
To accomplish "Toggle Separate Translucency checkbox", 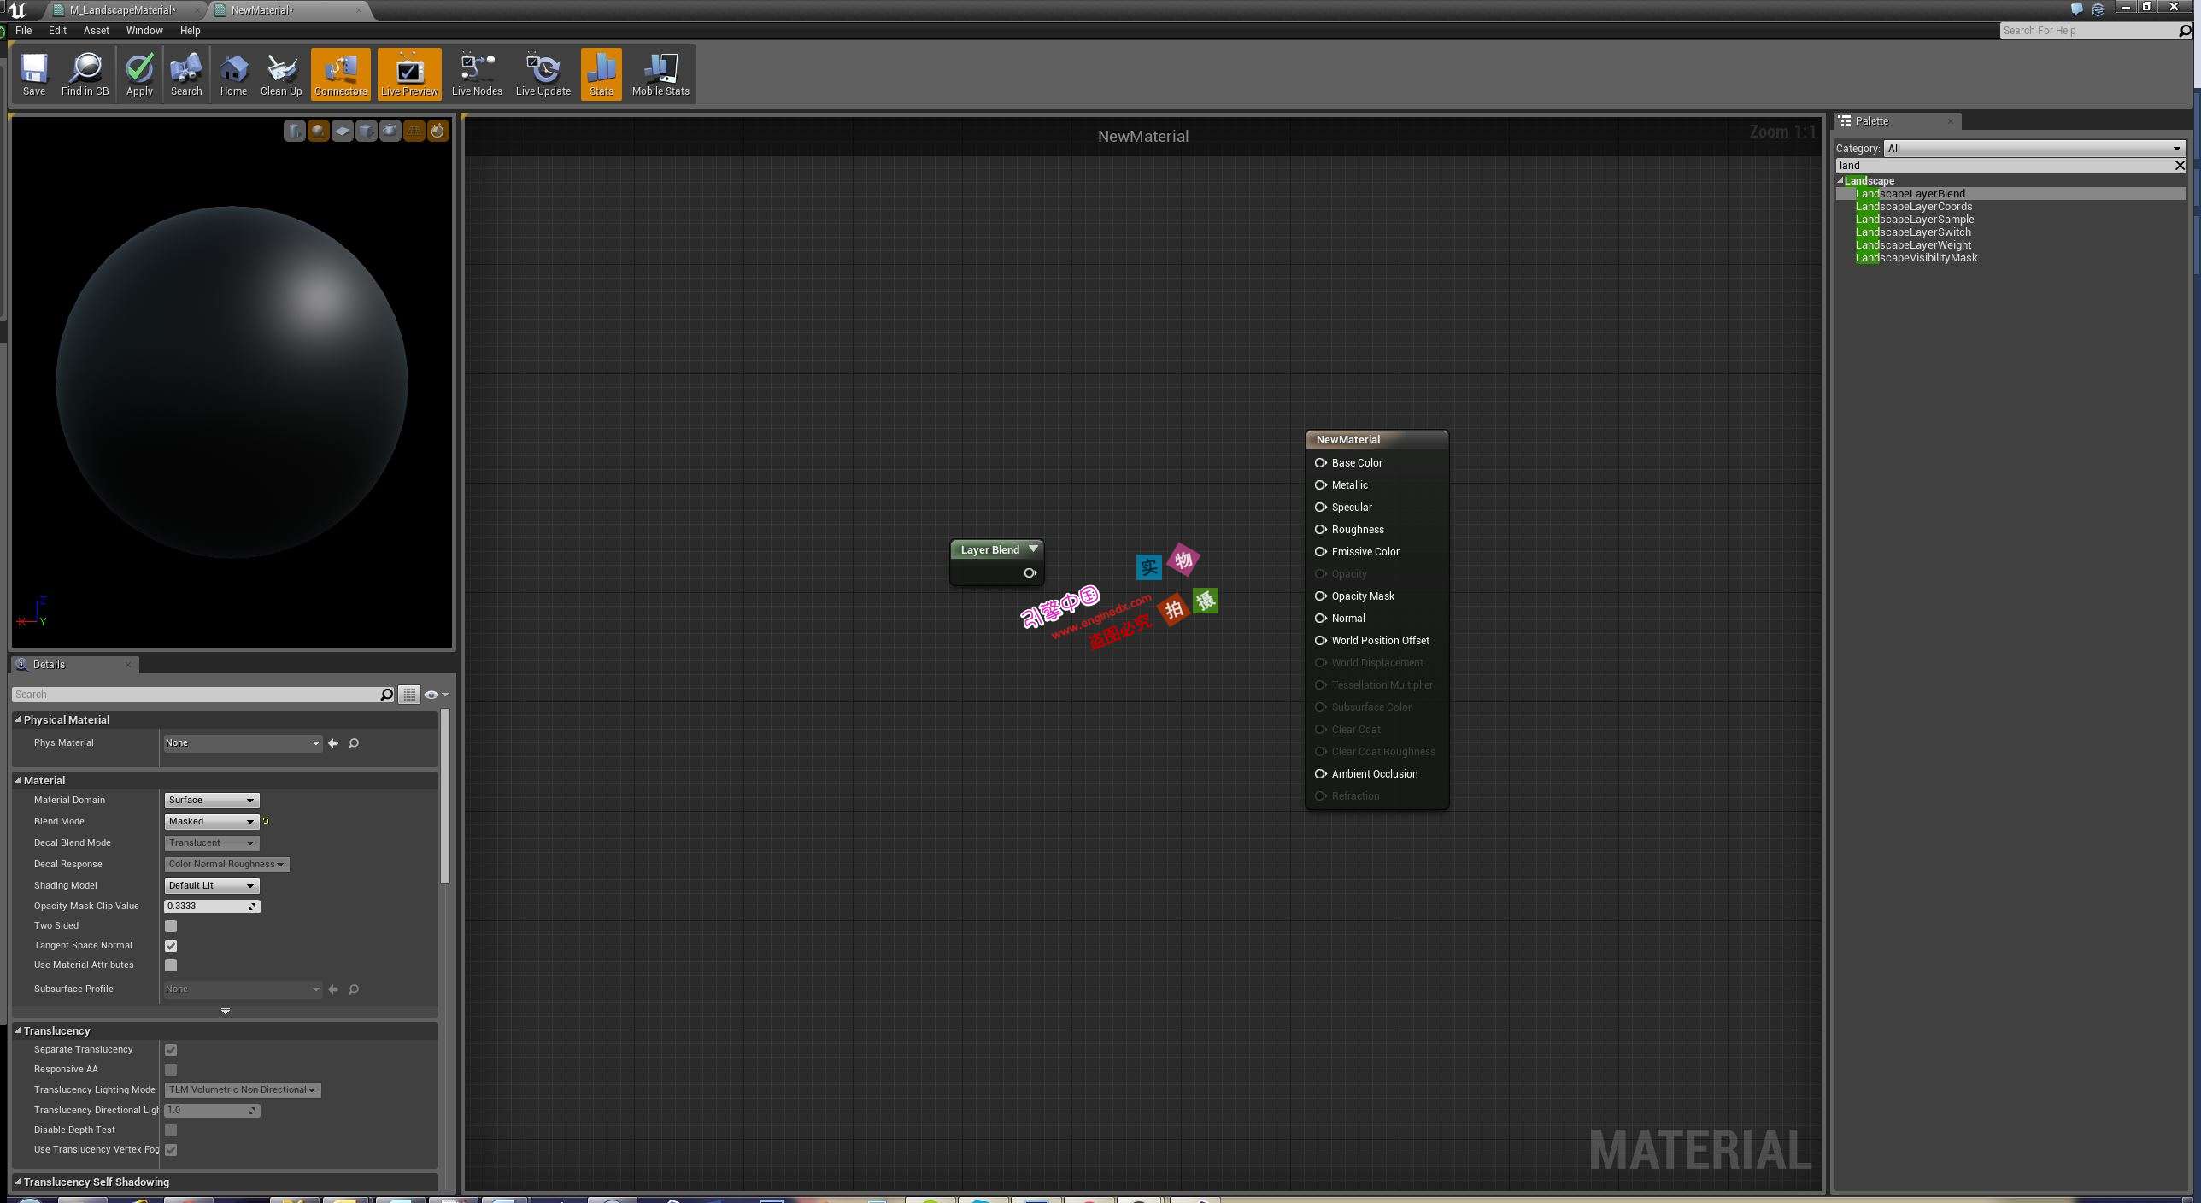I will tap(170, 1049).
